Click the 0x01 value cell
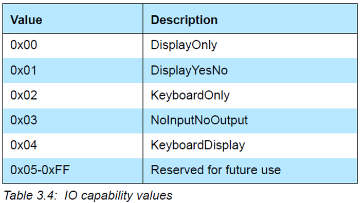 tap(73, 70)
